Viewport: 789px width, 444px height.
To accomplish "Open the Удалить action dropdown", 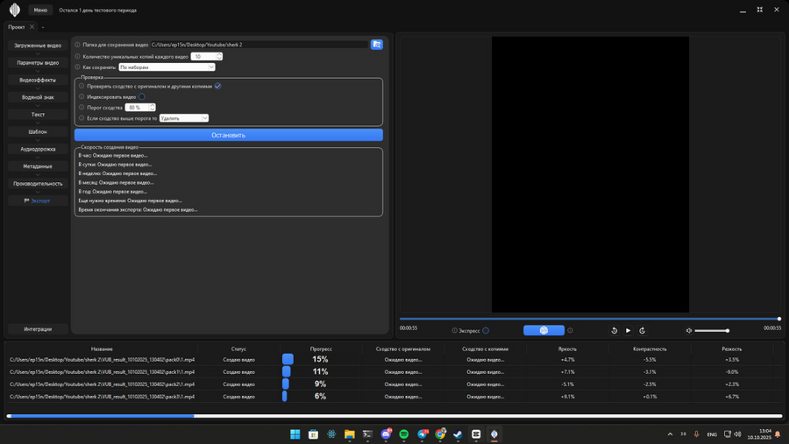I will point(184,118).
